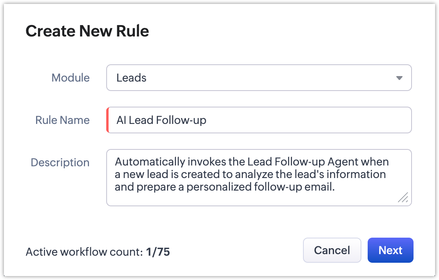Click the word 'Automatically' in Description
The image size is (439, 280).
tap(150, 162)
